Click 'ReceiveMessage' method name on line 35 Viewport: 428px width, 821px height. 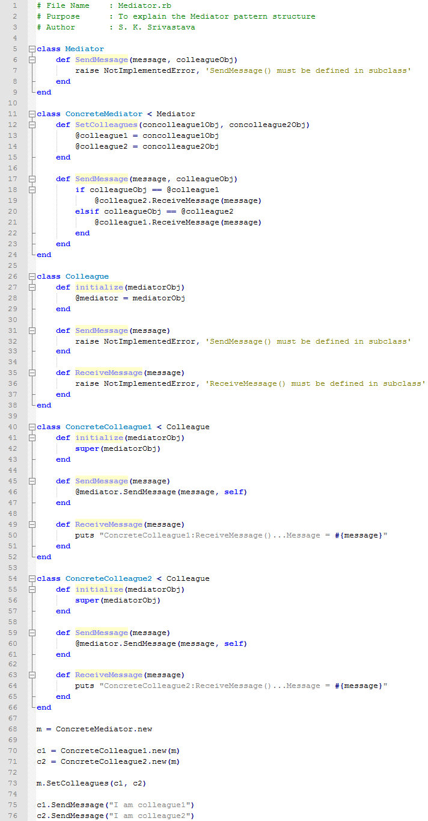pyautogui.click(x=109, y=373)
